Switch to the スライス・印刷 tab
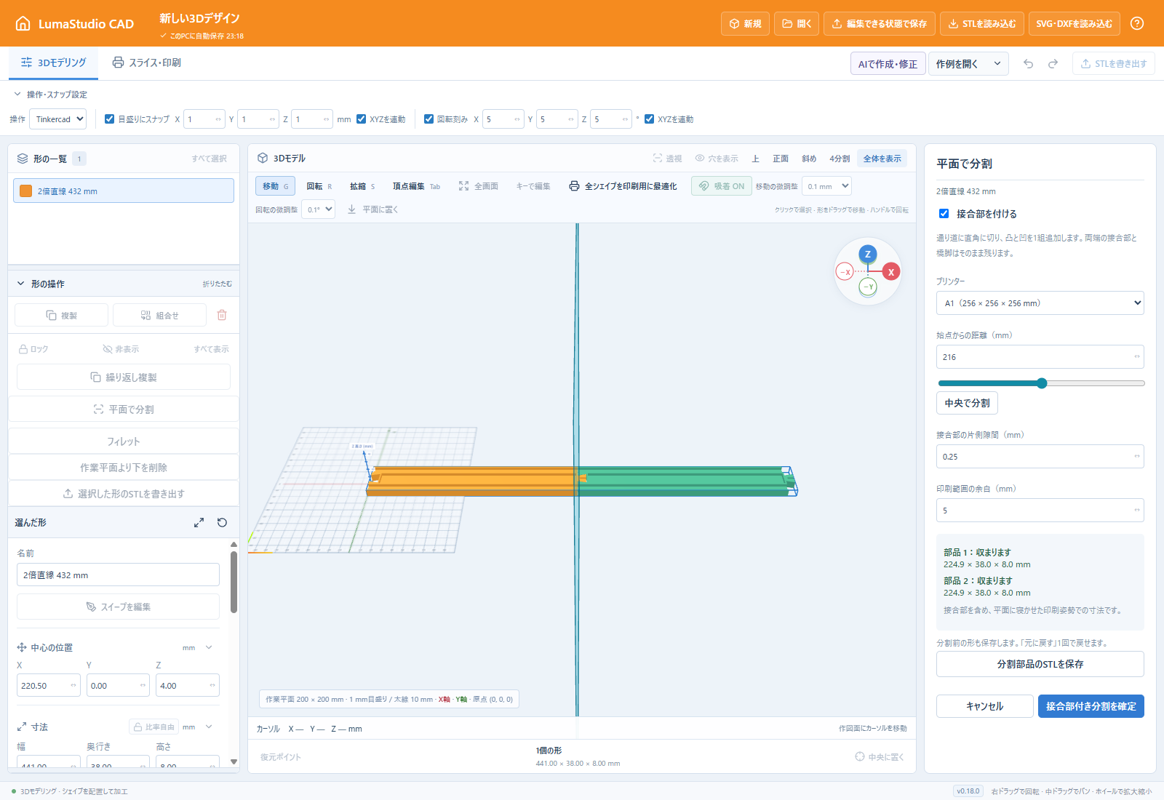1164x800 pixels. click(x=146, y=63)
